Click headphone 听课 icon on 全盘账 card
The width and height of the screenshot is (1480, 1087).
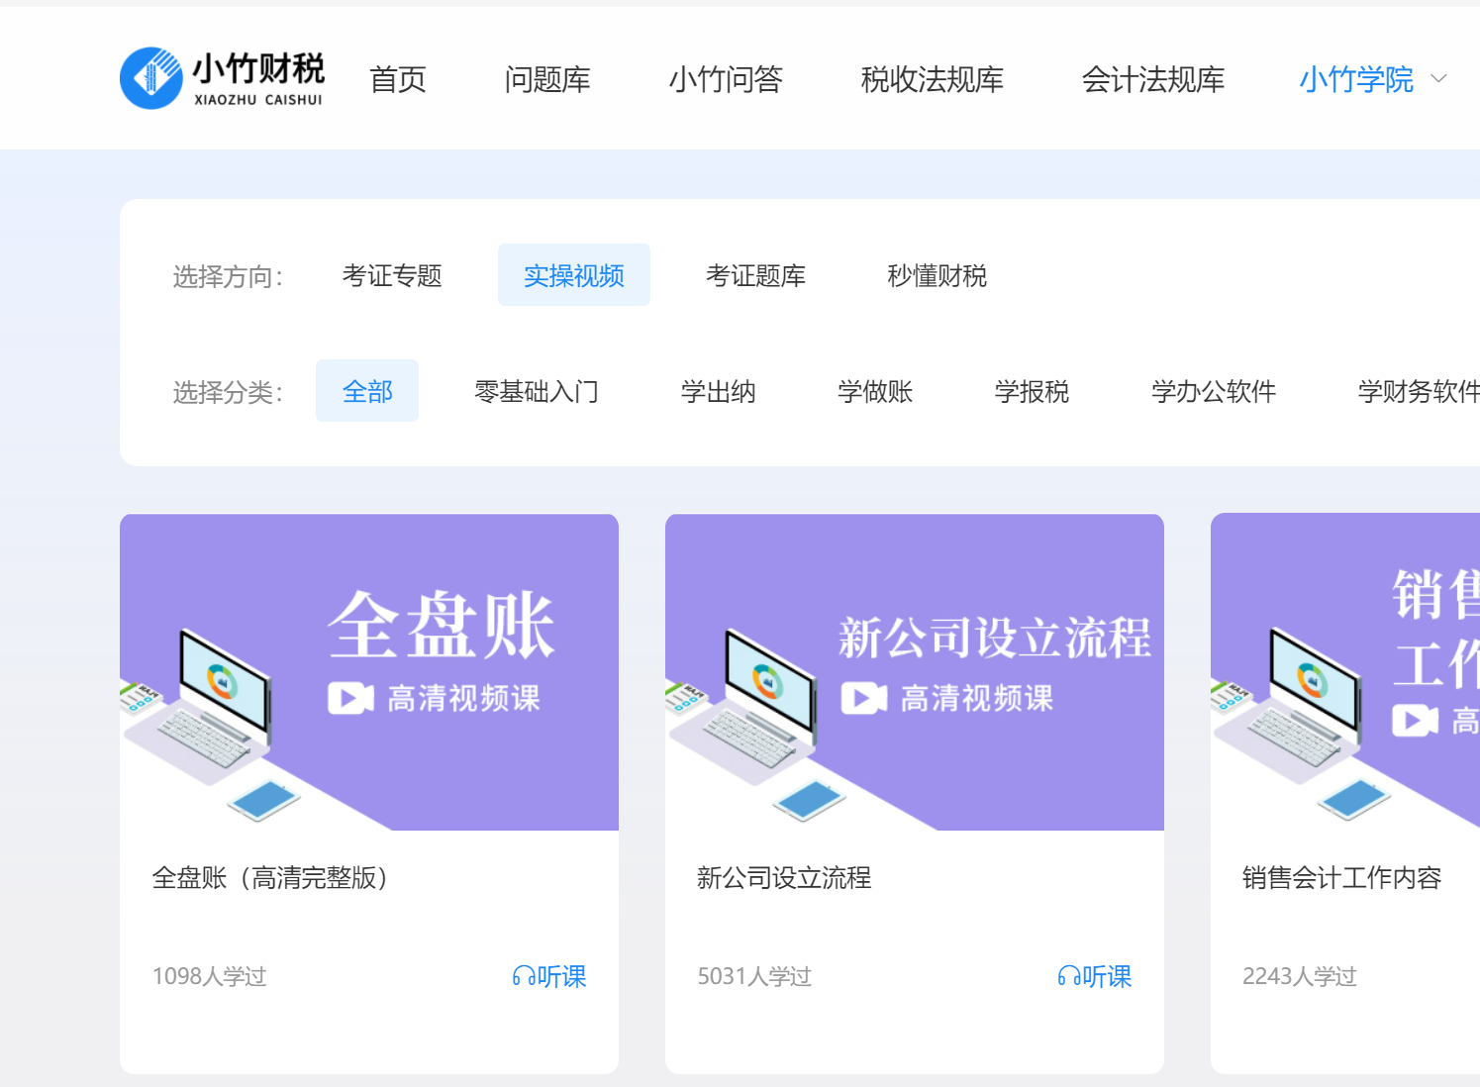tap(523, 977)
